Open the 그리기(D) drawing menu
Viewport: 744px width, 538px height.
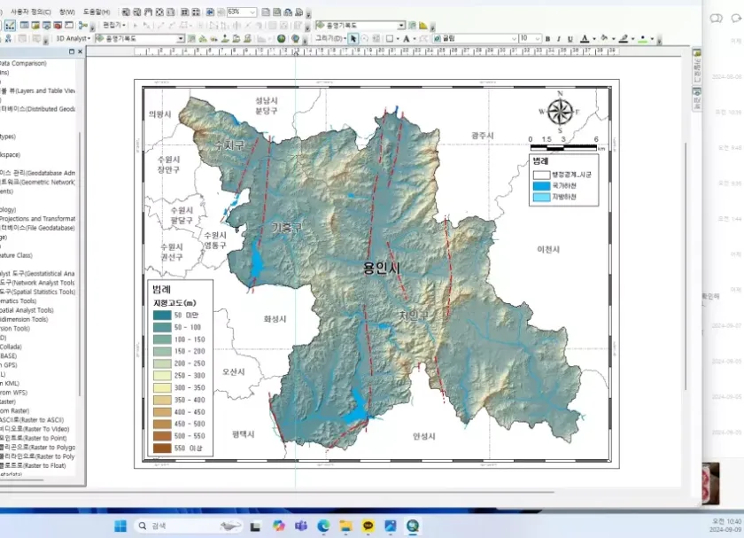click(329, 39)
